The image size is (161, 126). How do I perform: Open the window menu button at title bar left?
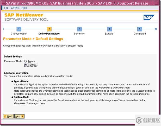pos(4,3)
